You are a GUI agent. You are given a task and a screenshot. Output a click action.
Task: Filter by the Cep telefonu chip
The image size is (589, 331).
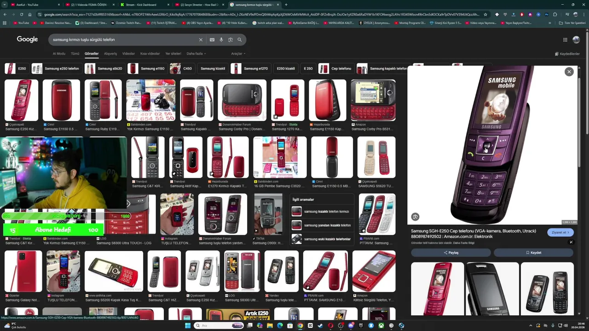336,68
